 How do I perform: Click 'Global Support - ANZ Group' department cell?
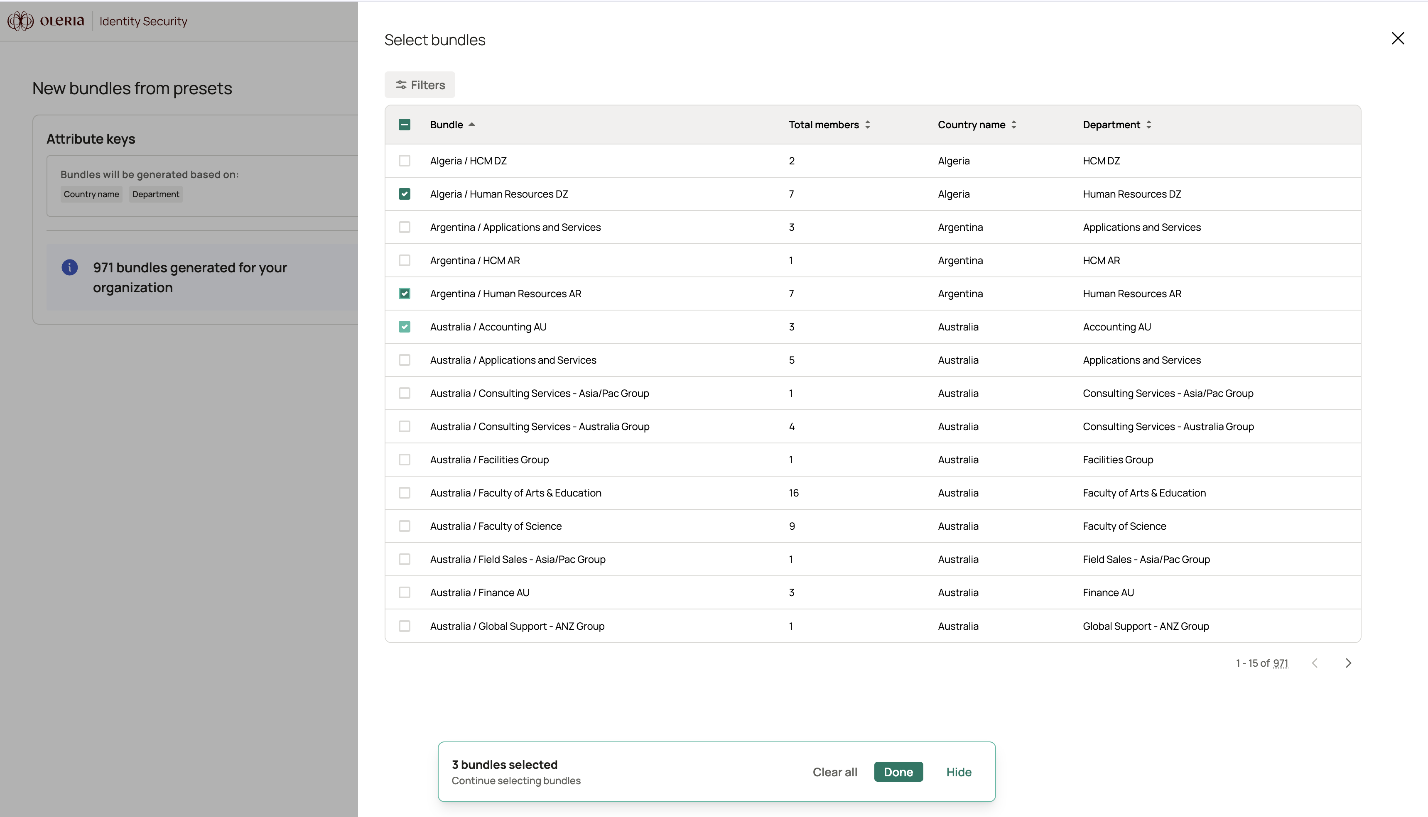tap(1146, 626)
